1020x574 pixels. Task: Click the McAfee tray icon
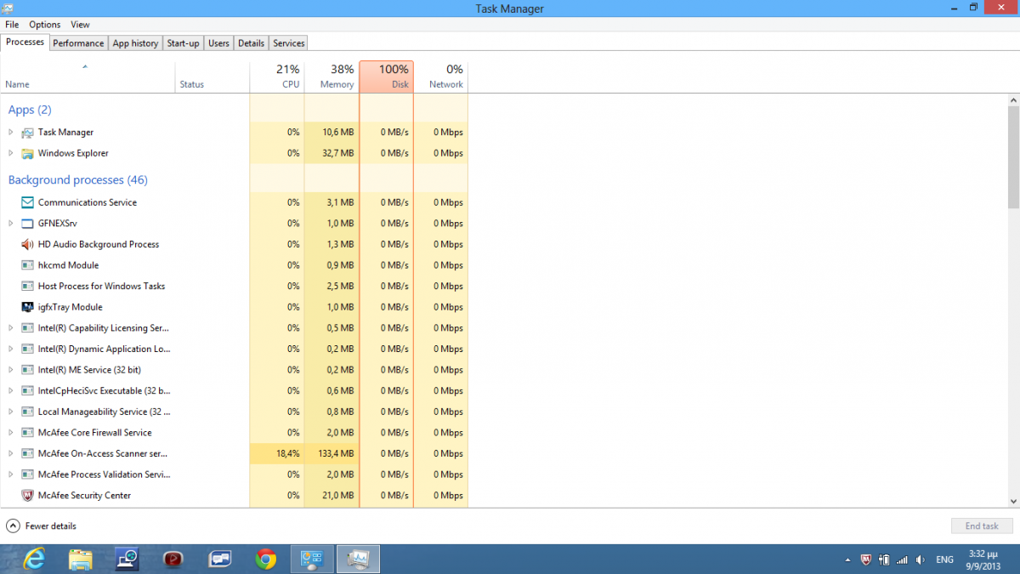(x=866, y=560)
